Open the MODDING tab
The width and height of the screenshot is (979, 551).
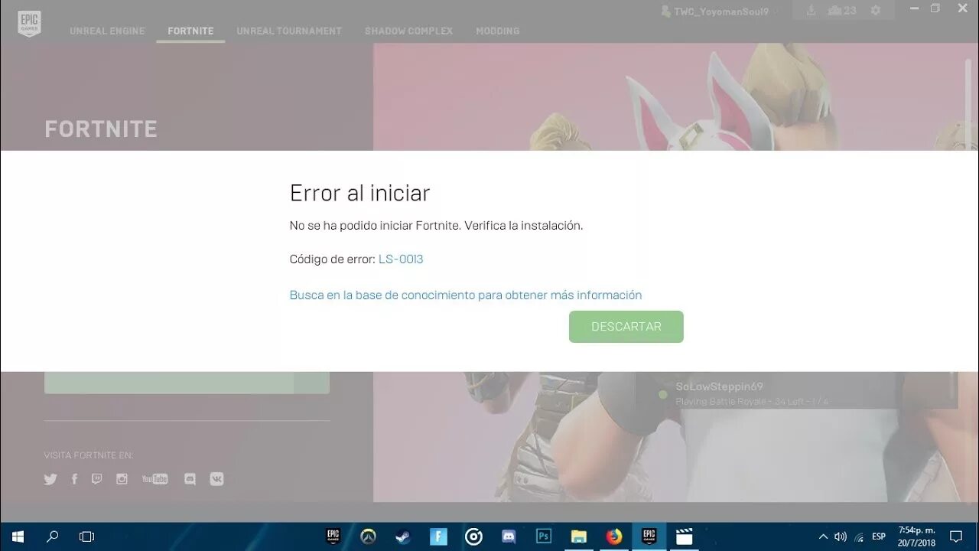coord(497,31)
